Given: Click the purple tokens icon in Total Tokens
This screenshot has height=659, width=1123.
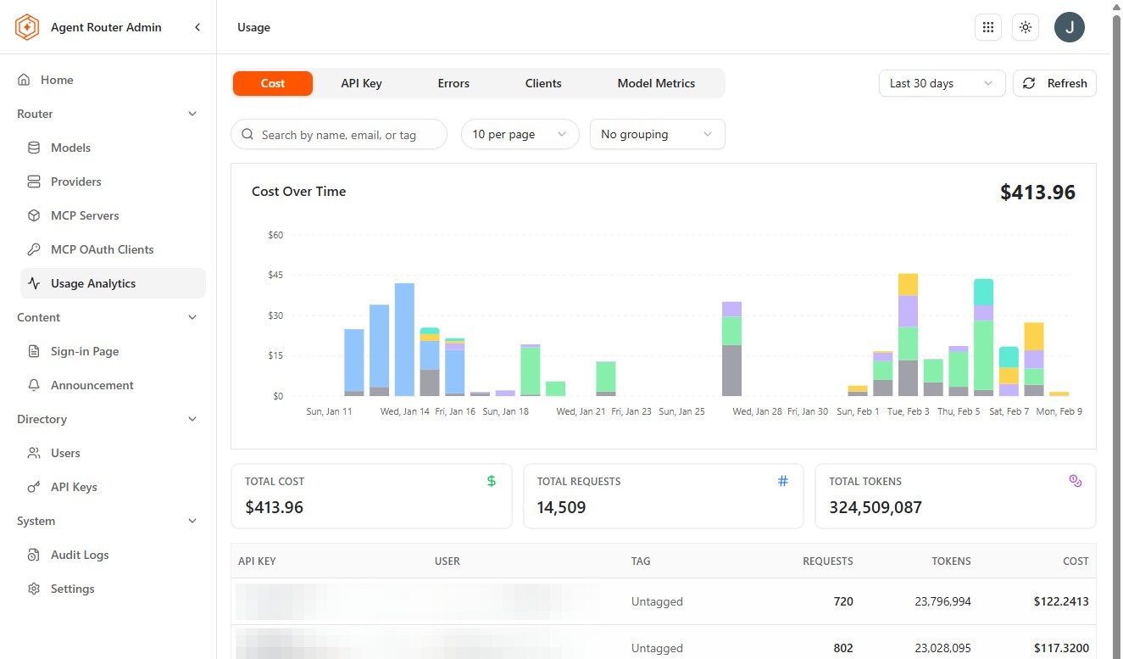Looking at the screenshot, I should (1076, 481).
